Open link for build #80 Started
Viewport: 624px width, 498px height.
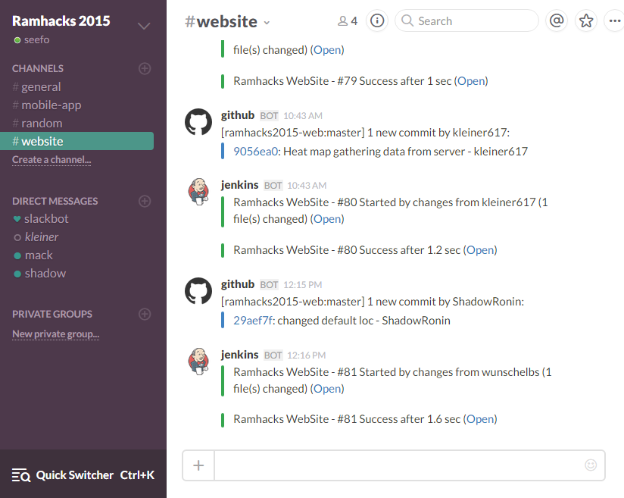click(x=327, y=219)
